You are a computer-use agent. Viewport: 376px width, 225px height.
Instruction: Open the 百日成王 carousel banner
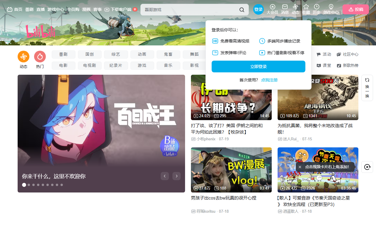coord(101,134)
